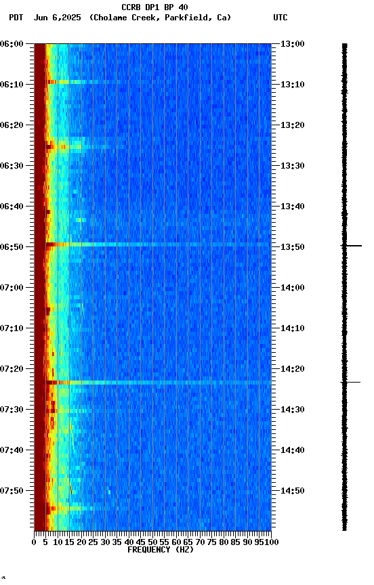Click the 70 Hz frequency tick label

click(x=200, y=542)
